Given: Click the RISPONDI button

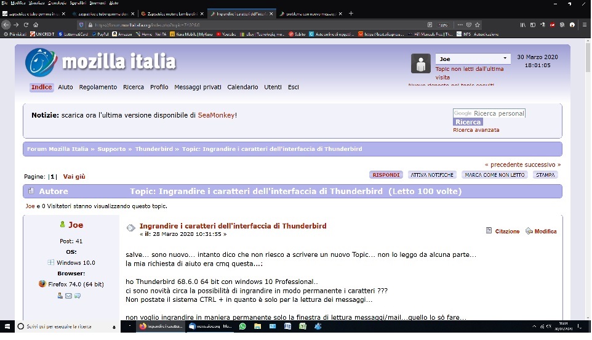Looking at the screenshot, I should point(386,175).
